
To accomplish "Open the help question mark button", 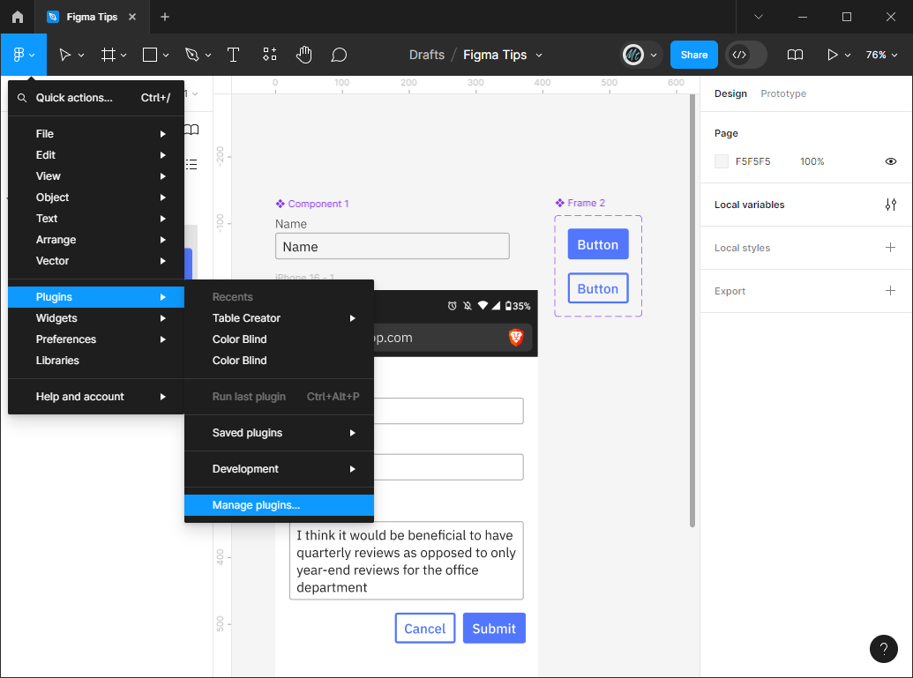I will (883, 648).
